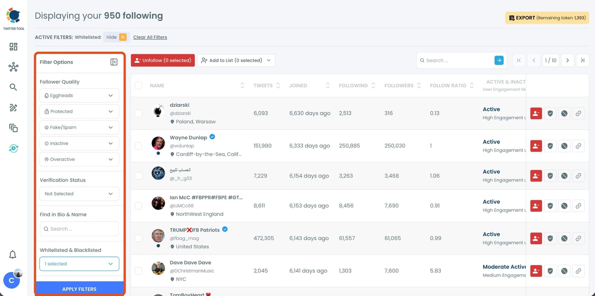
Task: Select all rows with header checkbox
Action: tap(138, 86)
